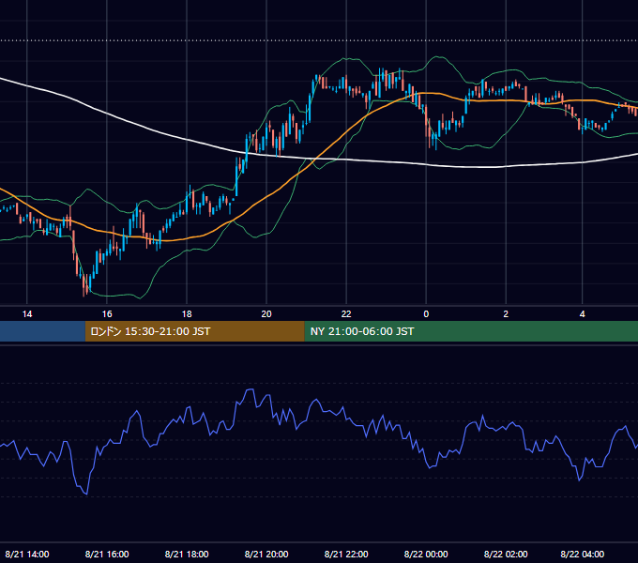
Task: Click the 18 hour axis label
Action: [x=187, y=314]
